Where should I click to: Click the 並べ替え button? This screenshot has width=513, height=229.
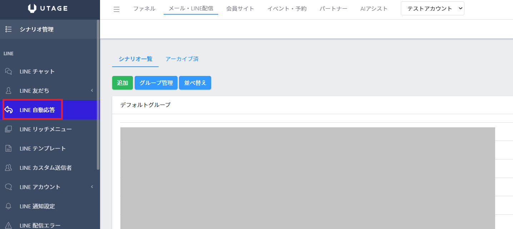(x=195, y=83)
